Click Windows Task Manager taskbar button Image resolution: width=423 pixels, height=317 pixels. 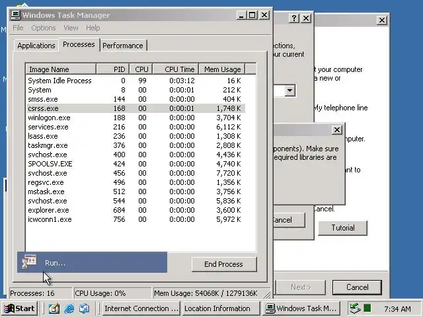301,308
